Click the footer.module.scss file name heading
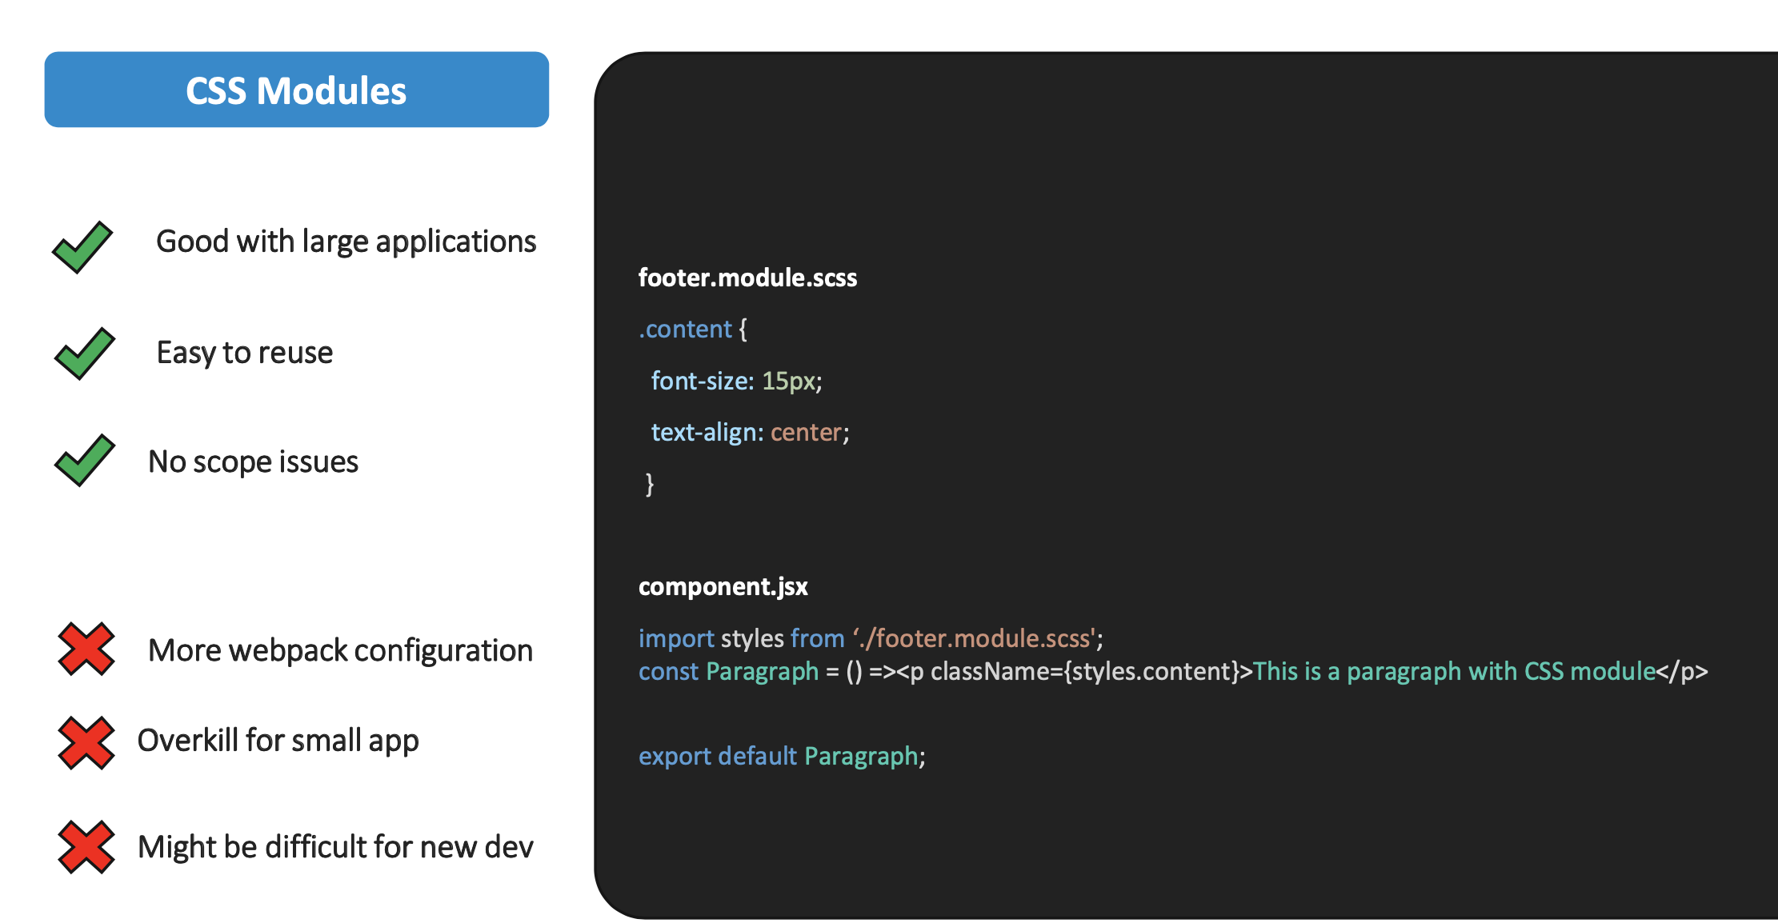Screen dimensions: 1778x923 point(747,278)
